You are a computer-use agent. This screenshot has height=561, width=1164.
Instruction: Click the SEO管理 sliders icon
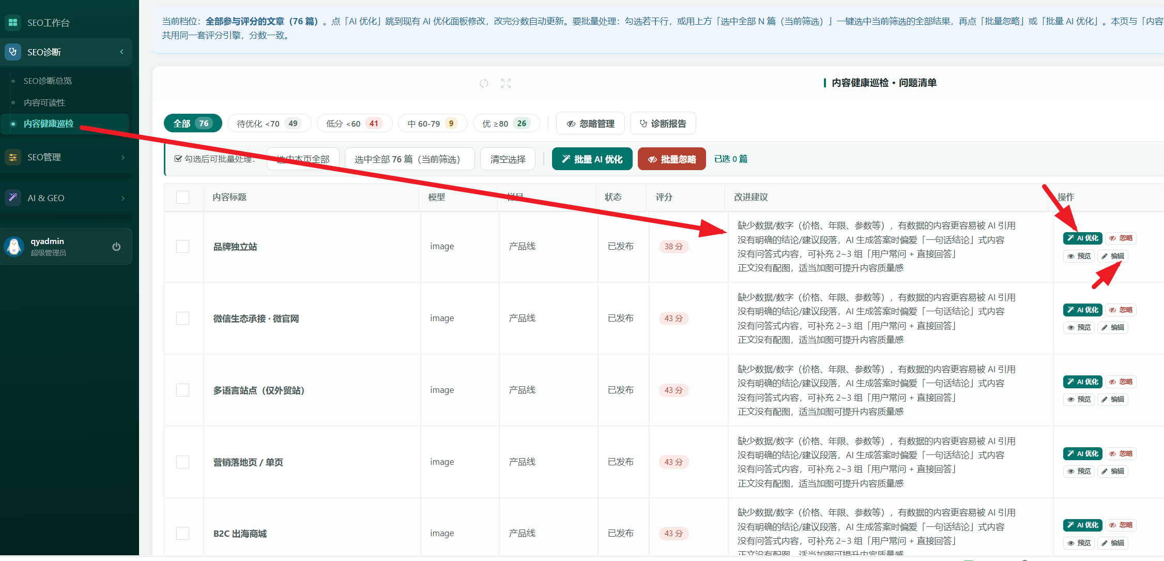coord(13,157)
